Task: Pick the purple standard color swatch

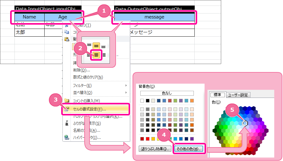Action: coord(192,139)
